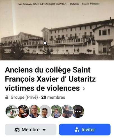Image resolution: width=114 pixels, height=138 pixels.
Task: Click the 'Membre' button
Action: (x=31, y=130)
